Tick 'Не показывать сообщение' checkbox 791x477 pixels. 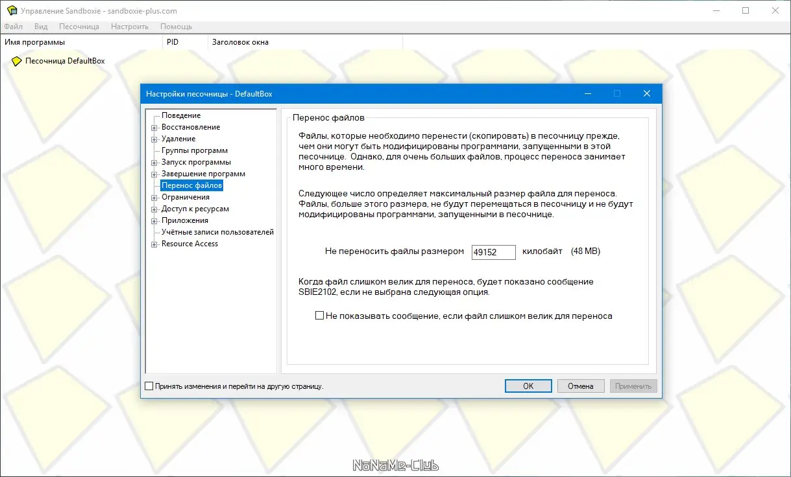(x=319, y=316)
